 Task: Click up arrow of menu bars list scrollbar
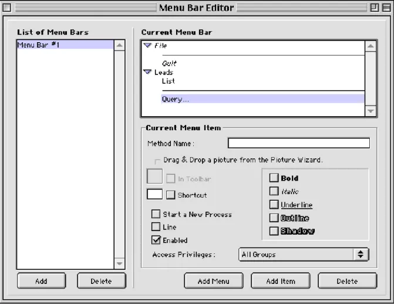[x=119, y=45]
